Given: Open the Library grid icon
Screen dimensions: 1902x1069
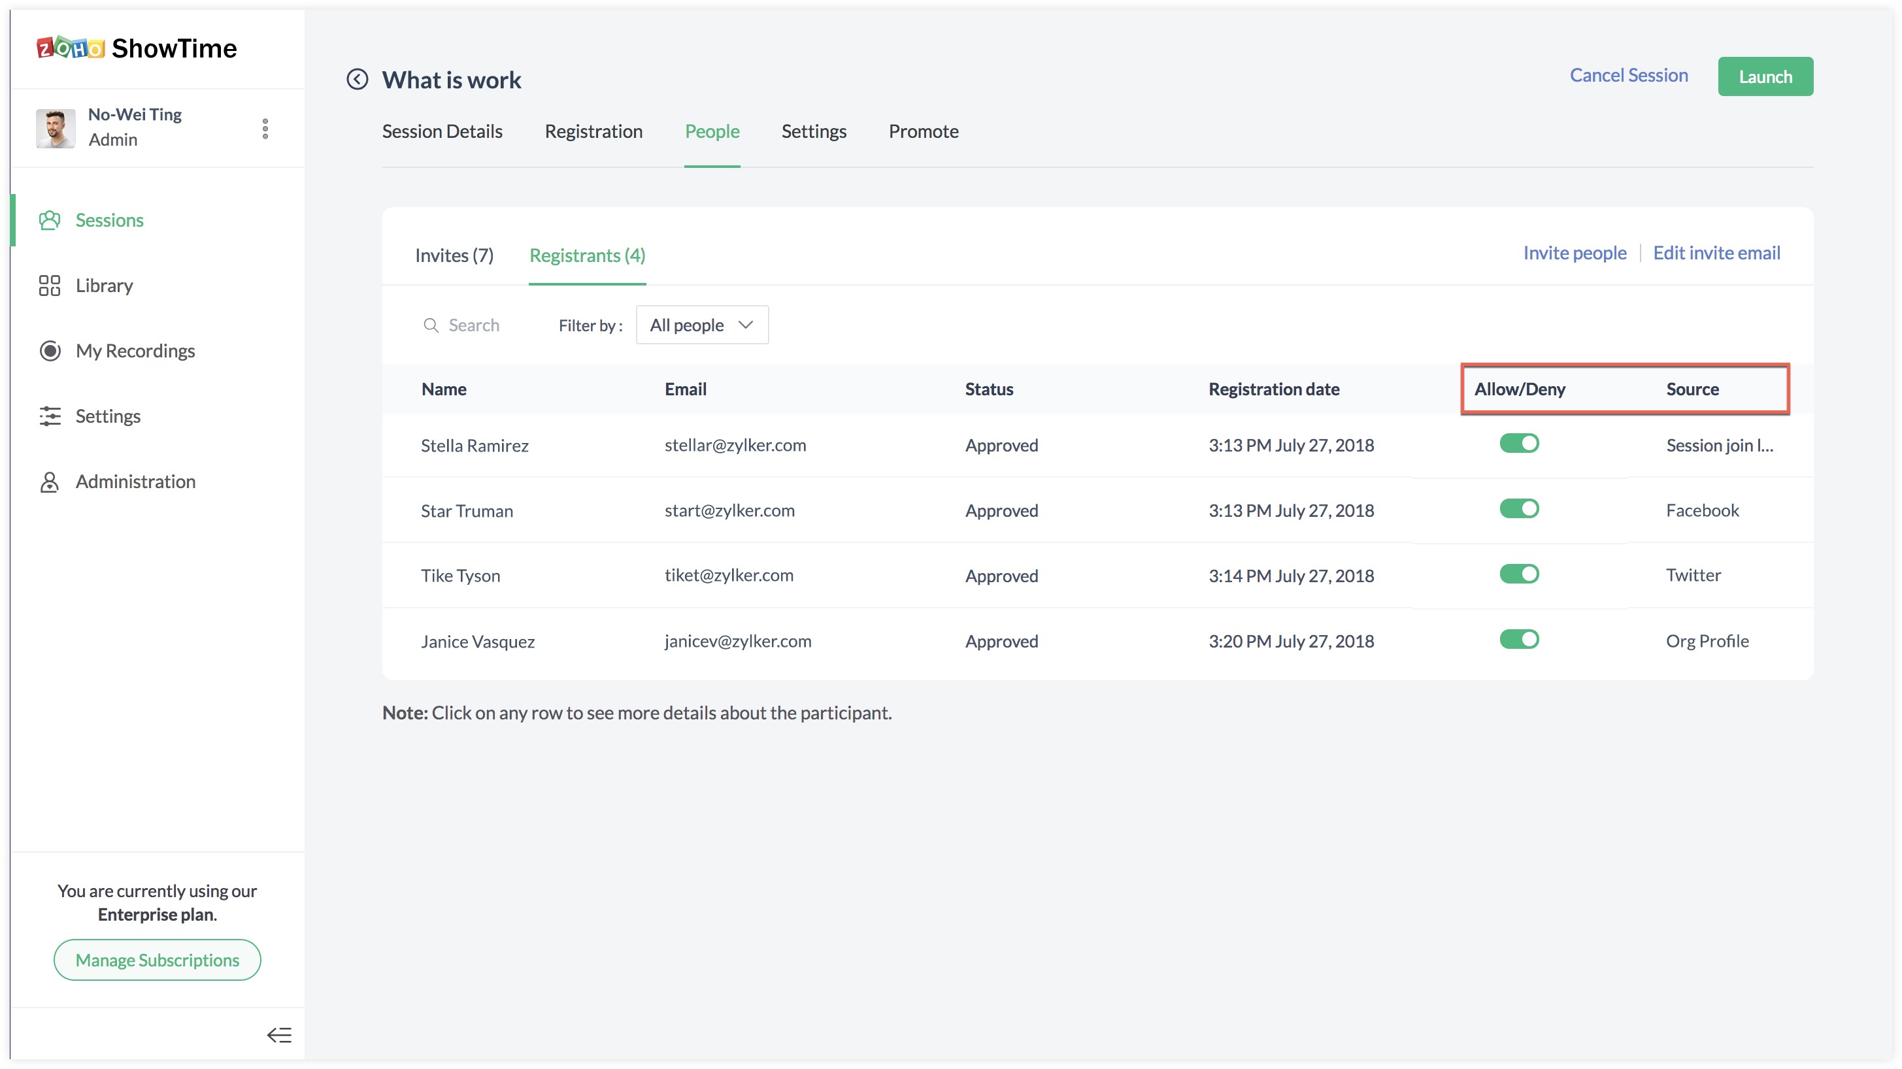Looking at the screenshot, I should [50, 286].
